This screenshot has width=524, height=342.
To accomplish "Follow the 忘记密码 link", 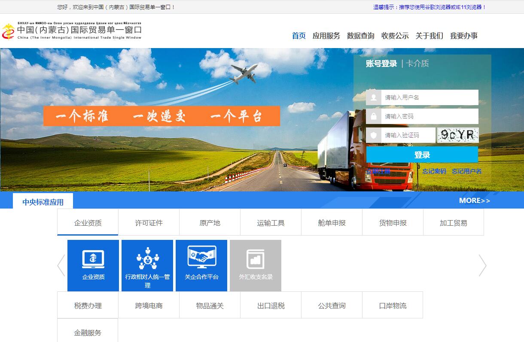I will [434, 171].
